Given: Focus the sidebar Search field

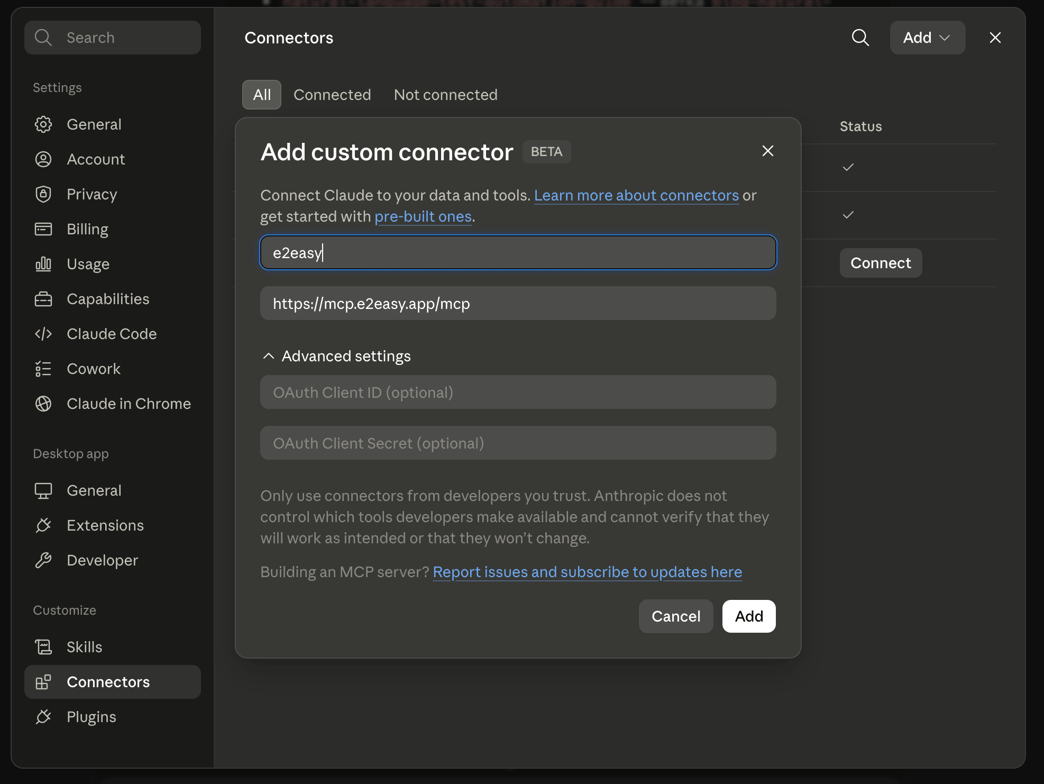Looking at the screenshot, I should click(x=113, y=38).
